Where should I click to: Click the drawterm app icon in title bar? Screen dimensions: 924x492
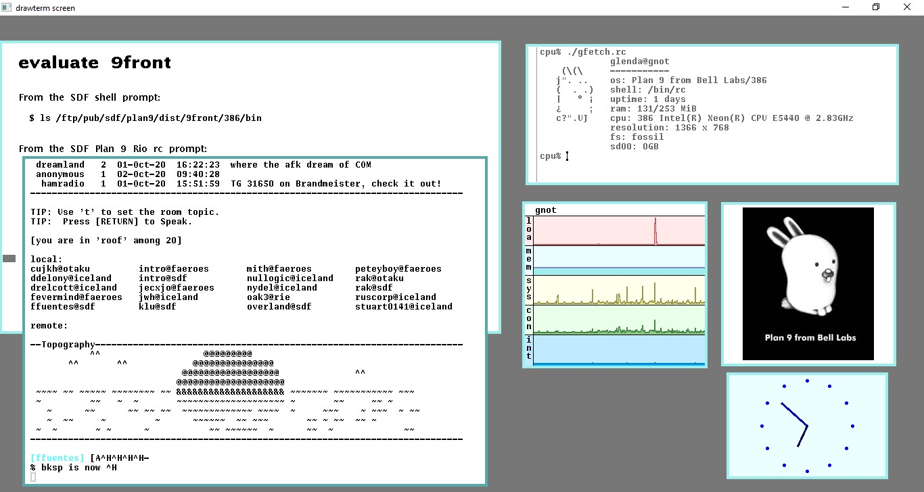click(7, 7)
